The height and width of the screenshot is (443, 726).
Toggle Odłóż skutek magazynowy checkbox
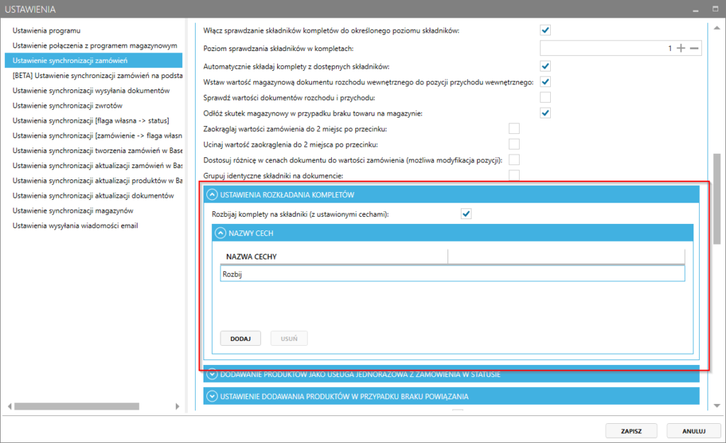coord(545,113)
